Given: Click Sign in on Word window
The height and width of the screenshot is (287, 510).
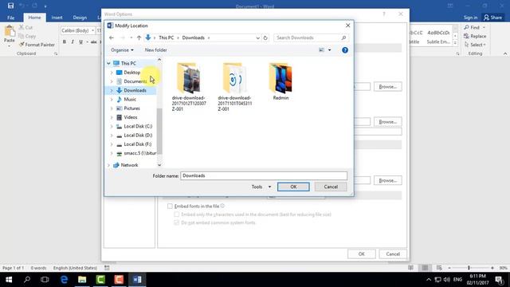Looking at the screenshot, I should pos(470,18).
